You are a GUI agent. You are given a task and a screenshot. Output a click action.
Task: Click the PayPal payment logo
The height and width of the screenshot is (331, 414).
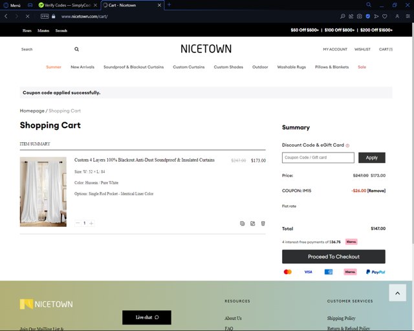pyautogui.click(x=375, y=272)
